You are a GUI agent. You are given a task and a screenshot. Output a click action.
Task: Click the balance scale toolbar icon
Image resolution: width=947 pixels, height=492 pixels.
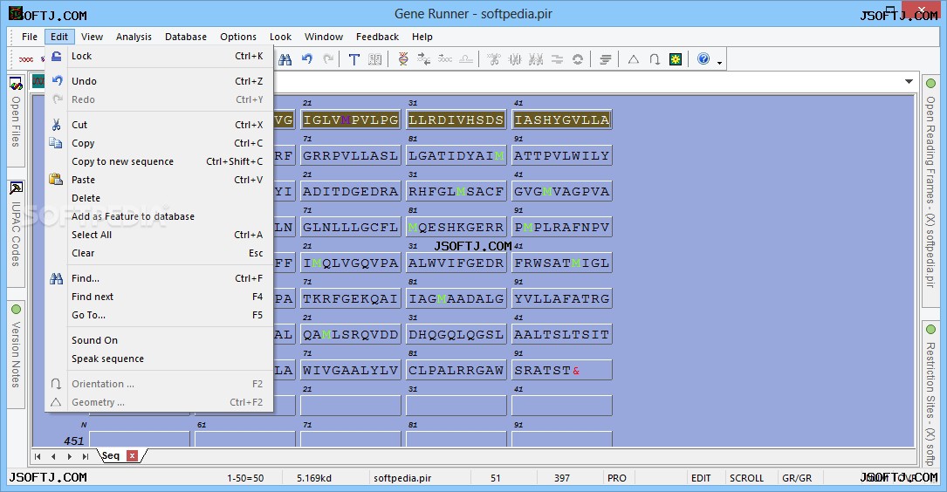tap(466, 59)
